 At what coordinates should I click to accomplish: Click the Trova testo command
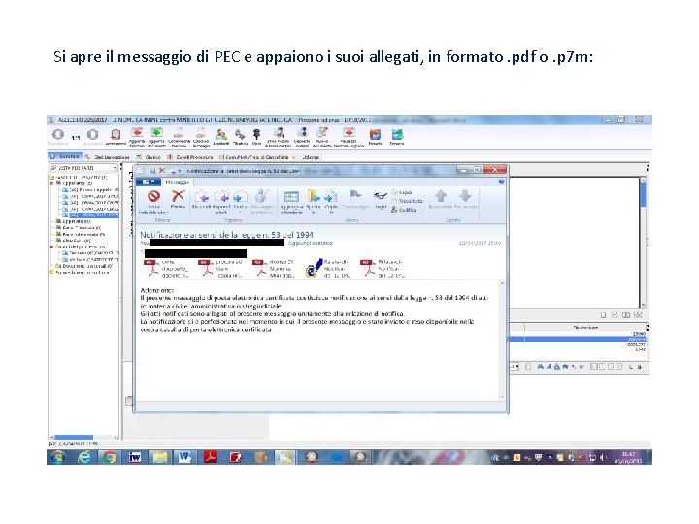[x=407, y=201]
